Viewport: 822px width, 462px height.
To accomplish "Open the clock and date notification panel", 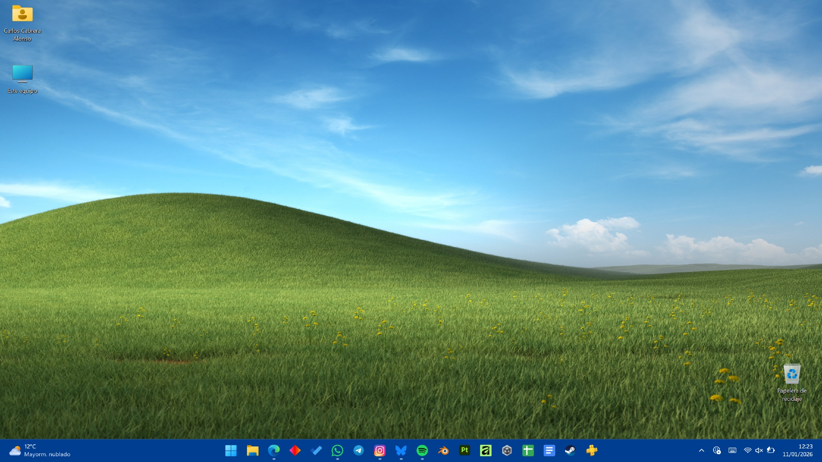I will (x=797, y=451).
